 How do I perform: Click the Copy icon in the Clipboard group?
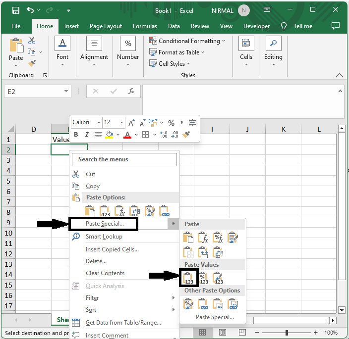click(31, 52)
